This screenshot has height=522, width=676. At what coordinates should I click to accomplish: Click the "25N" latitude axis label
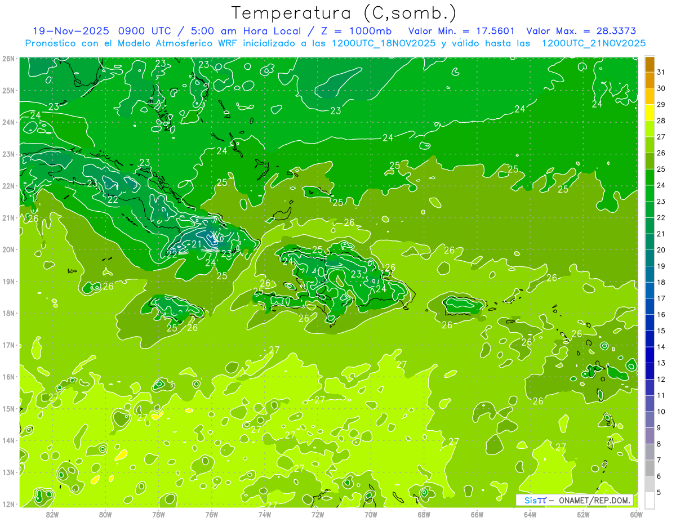coord(8,91)
